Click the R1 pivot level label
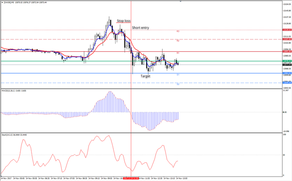The height and width of the screenshot is (181, 292). pos(178,53)
